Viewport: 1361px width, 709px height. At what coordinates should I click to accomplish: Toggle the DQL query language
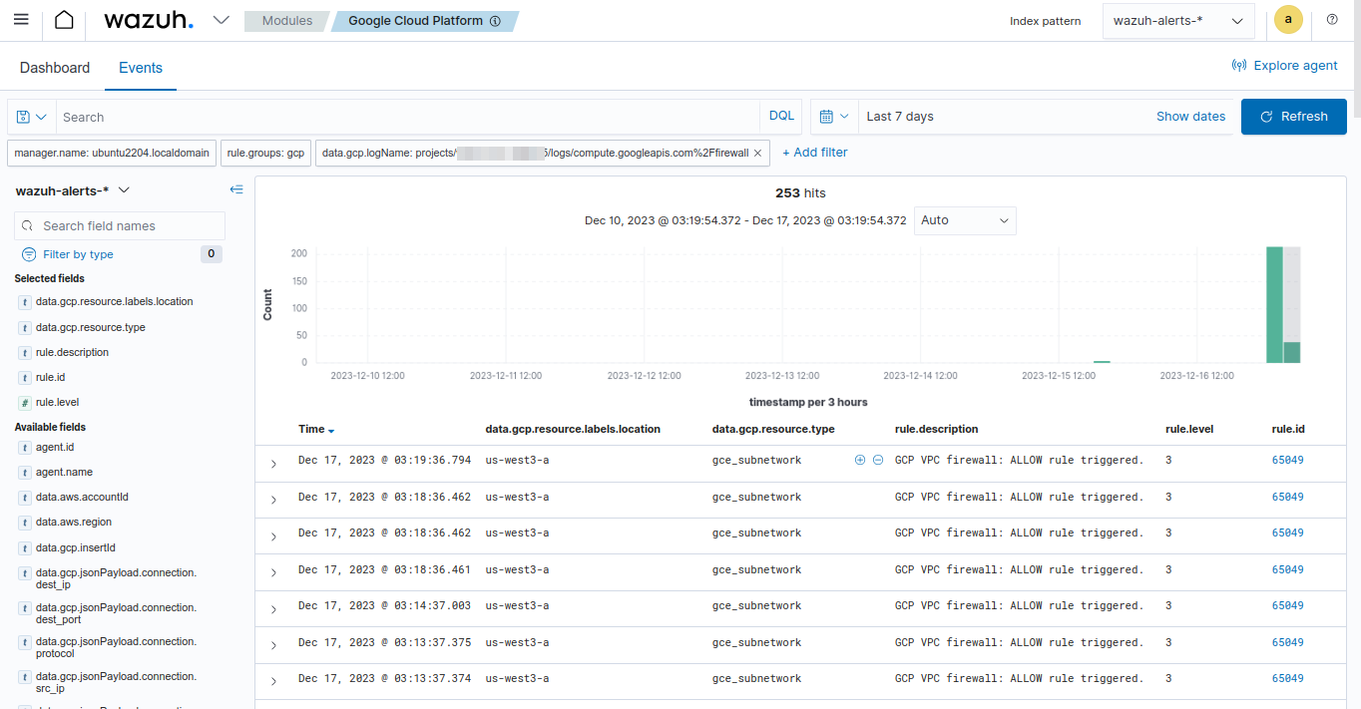[x=781, y=116]
